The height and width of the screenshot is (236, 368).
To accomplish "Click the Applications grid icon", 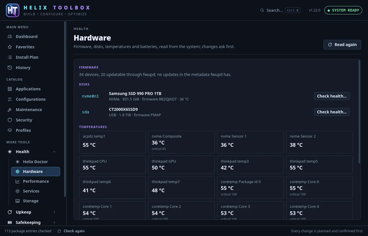I will tap(10, 89).
